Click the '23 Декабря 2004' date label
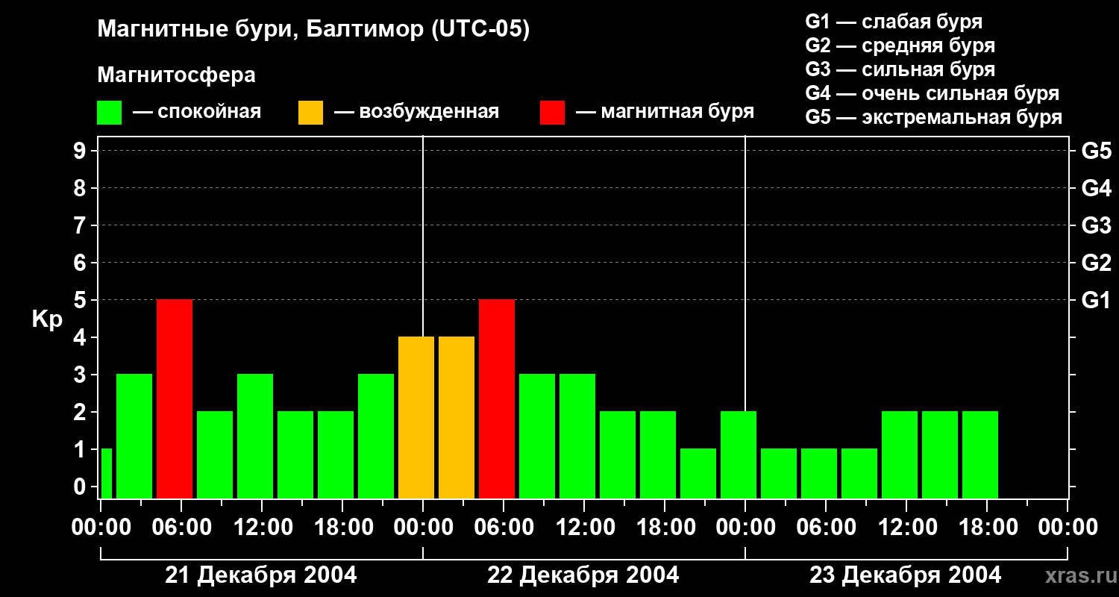 click(906, 575)
